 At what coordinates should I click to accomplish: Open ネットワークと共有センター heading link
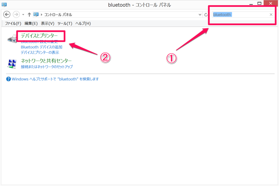pos(46,61)
